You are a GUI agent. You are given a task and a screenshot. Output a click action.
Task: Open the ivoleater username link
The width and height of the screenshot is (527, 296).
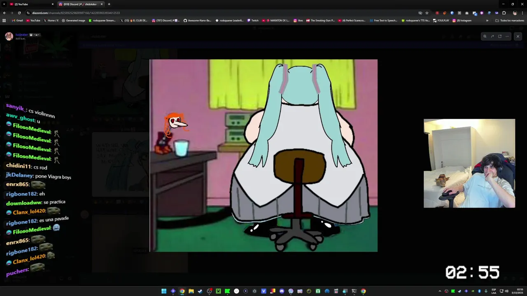22,35
